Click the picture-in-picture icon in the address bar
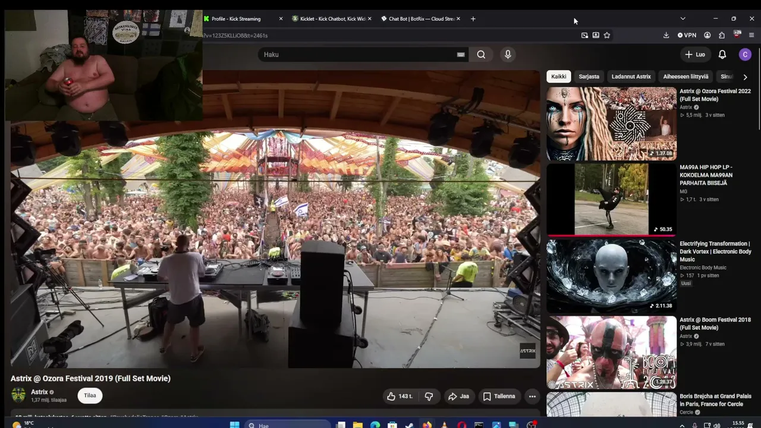Screen dimensions: 761x428 coord(584,35)
